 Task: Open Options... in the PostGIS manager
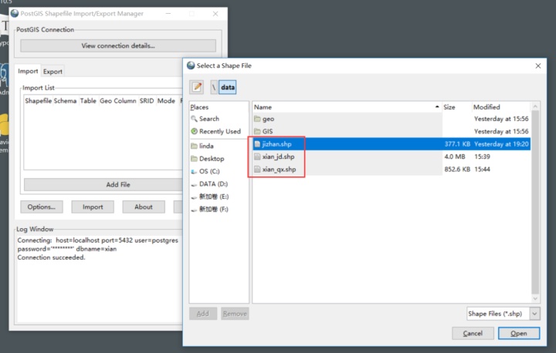[x=42, y=207]
